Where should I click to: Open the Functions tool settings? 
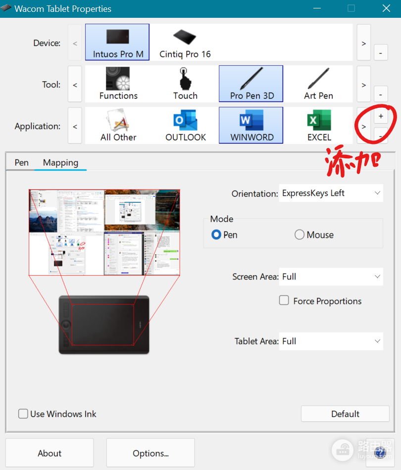pyautogui.click(x=118, y=84)
